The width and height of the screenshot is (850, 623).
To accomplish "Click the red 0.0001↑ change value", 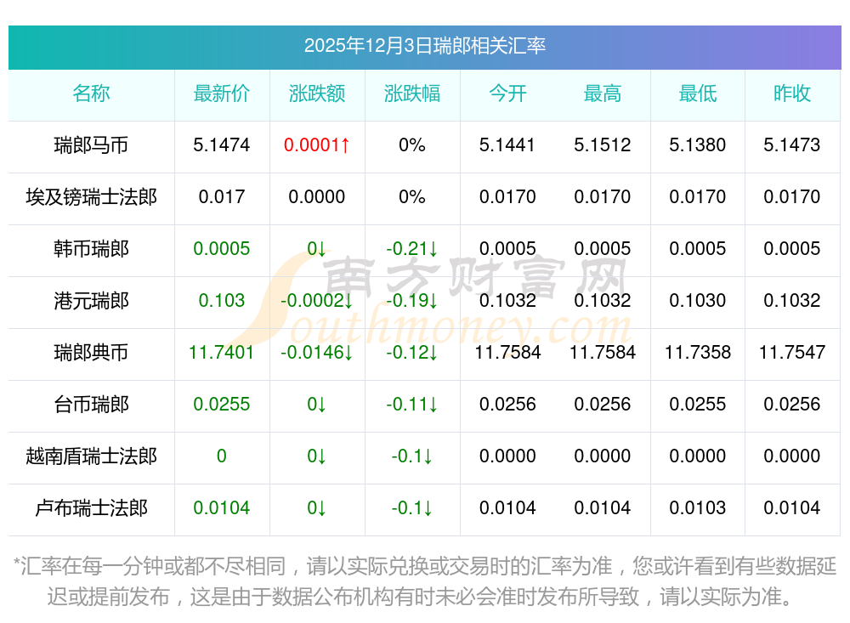I will coord(316,145).
